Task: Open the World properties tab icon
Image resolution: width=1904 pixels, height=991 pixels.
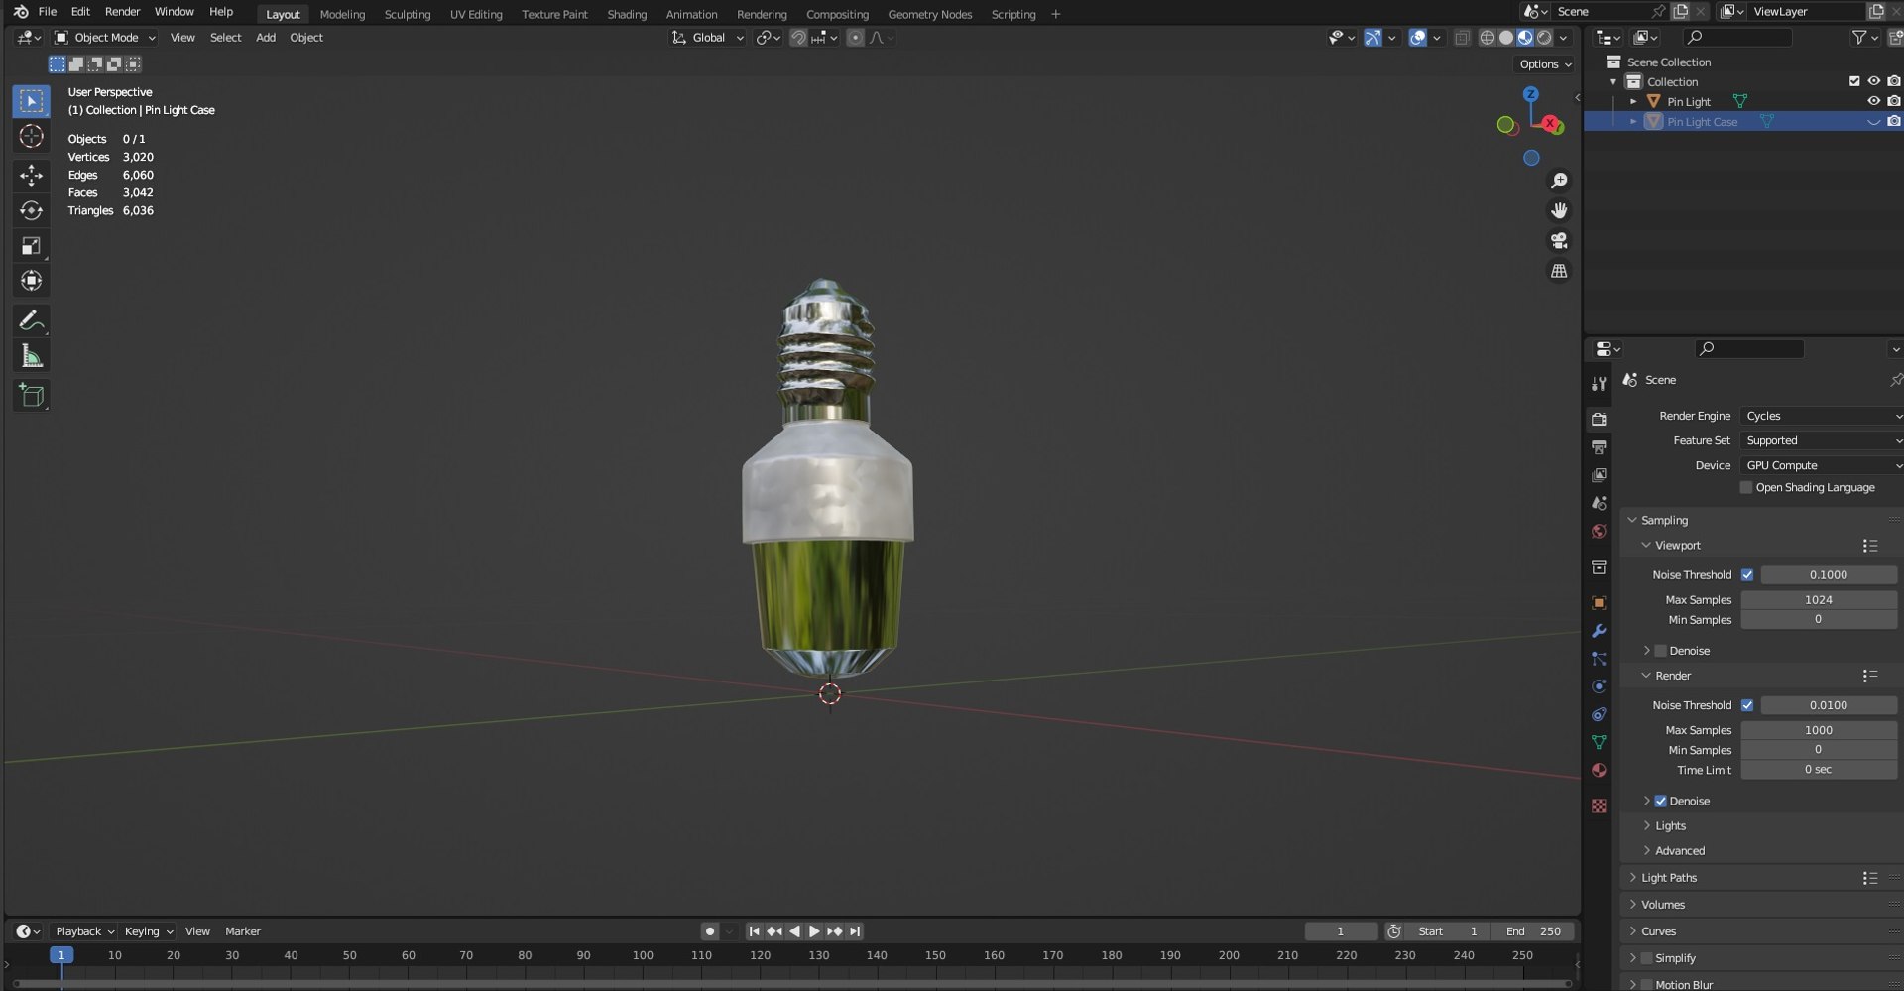Action: (1599, 532)
